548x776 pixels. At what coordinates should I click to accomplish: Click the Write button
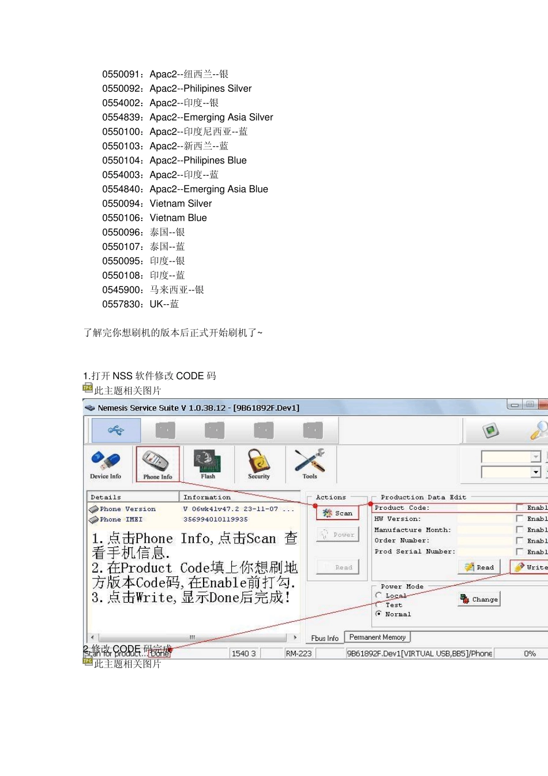point(530,567)
